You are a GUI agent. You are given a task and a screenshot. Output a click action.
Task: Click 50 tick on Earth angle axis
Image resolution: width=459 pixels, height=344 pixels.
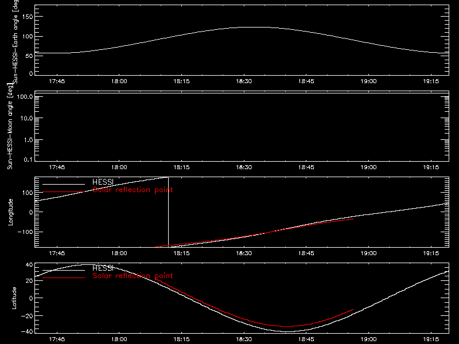coord(29,56)
